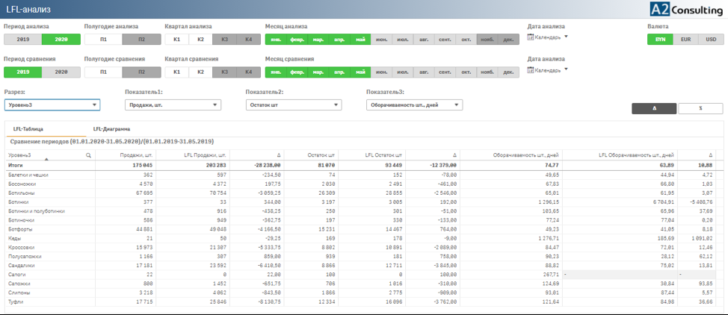Switch to the LFL-Таблица tab
The height and width of the screenshot is (315, 728).
29,129
